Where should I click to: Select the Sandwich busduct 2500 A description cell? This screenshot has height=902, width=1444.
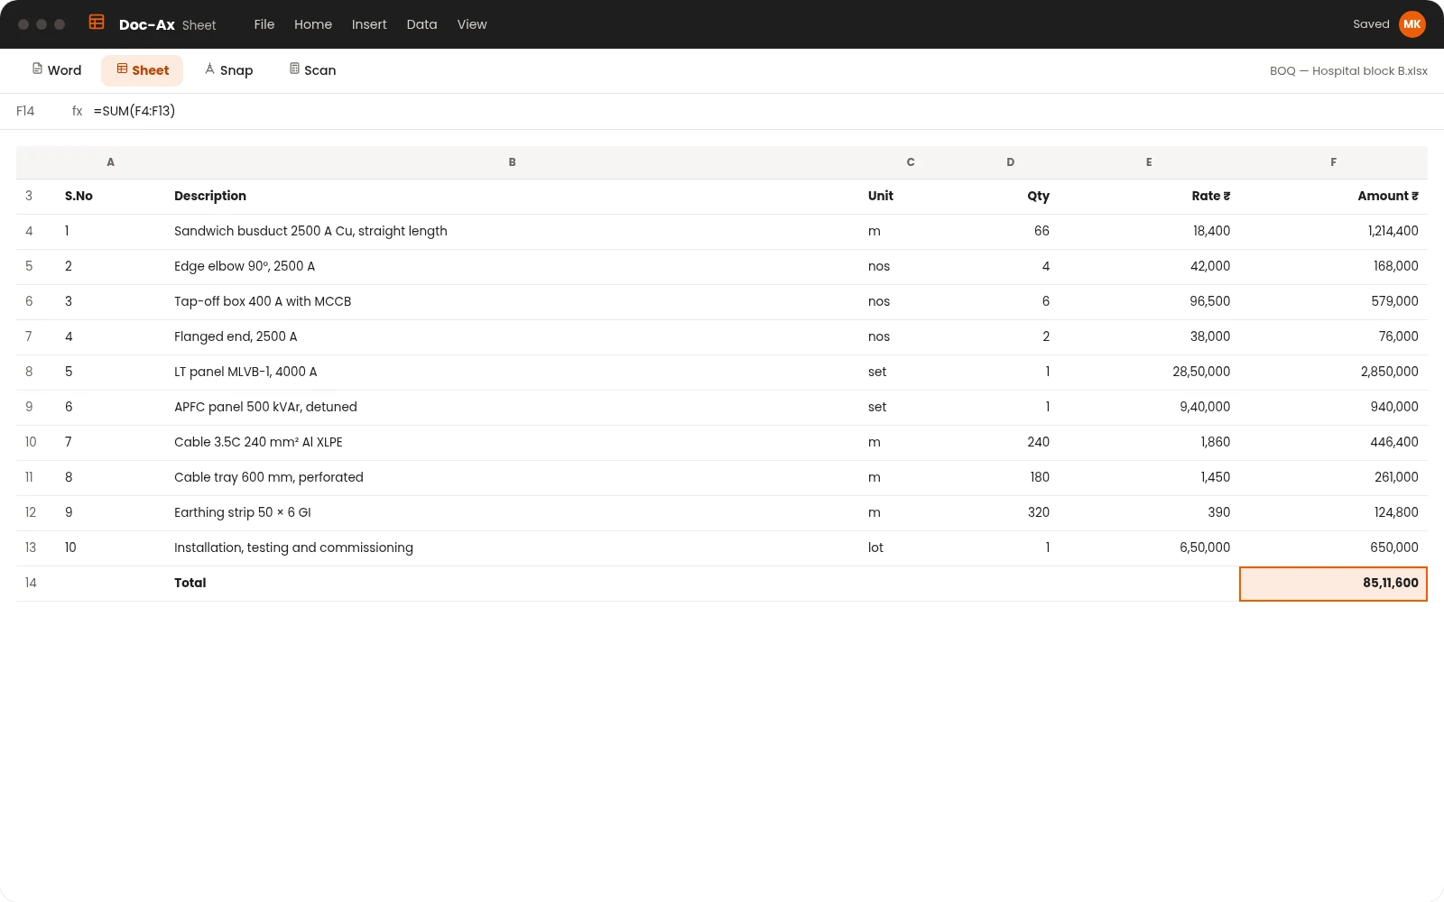click(512, 232)
